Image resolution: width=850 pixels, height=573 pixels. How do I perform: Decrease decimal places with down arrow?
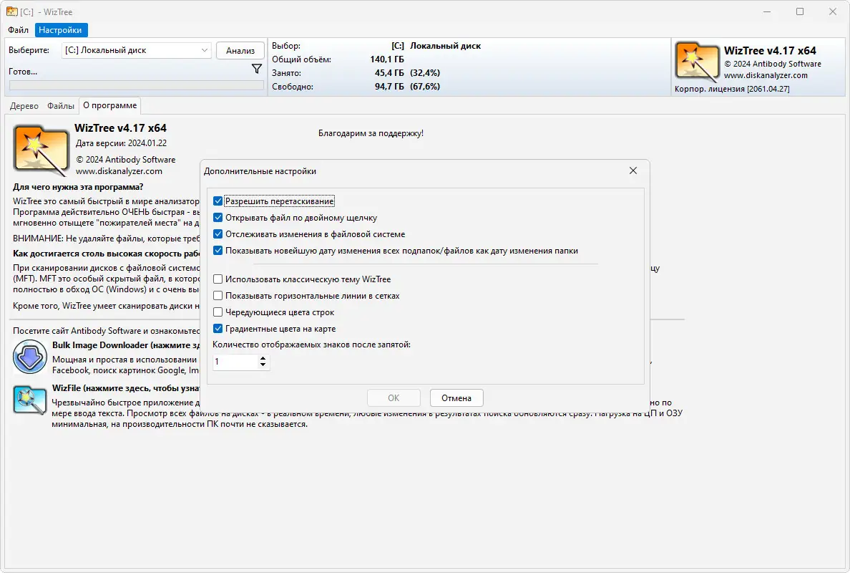pyautogui.click(x=263, y=365)
